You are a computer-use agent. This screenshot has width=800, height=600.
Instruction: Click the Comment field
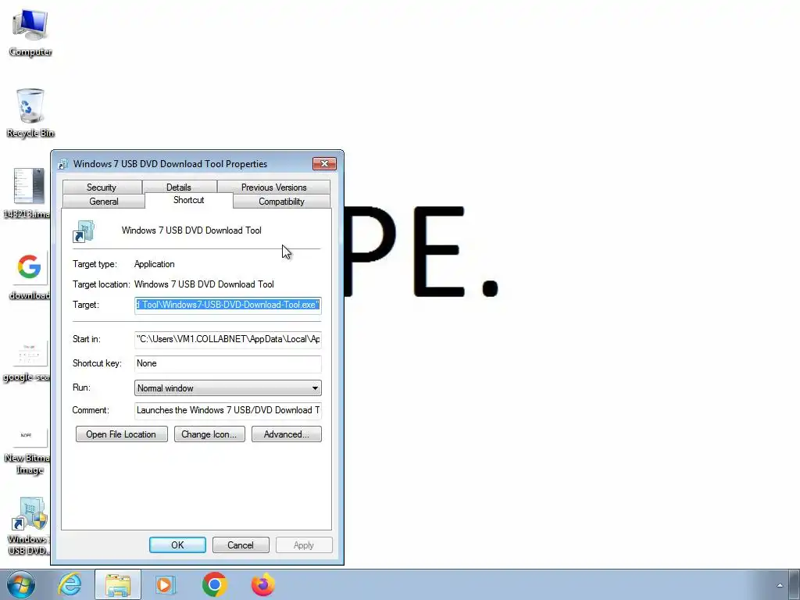click(x=228, y=410)
